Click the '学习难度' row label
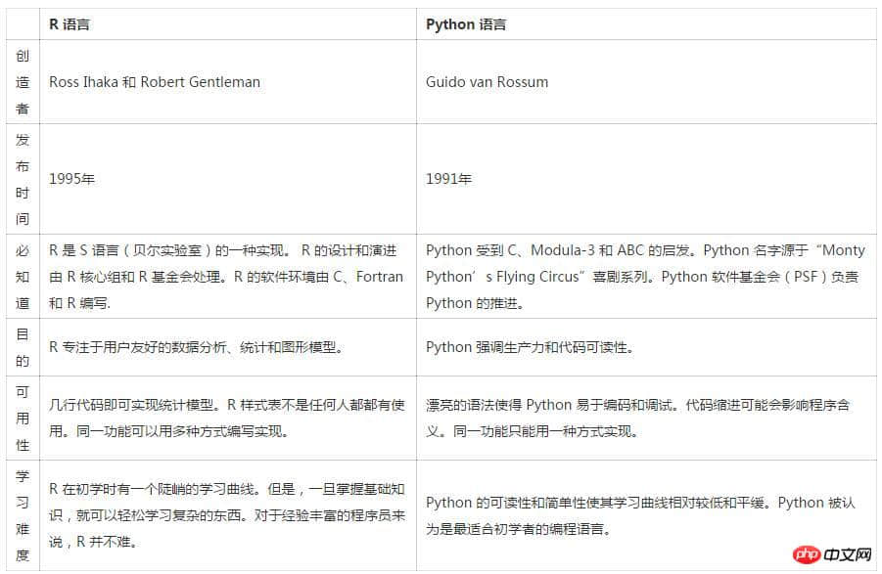This screenshot has width=882, height=574. pyautogui.click(x=23, y=515)
